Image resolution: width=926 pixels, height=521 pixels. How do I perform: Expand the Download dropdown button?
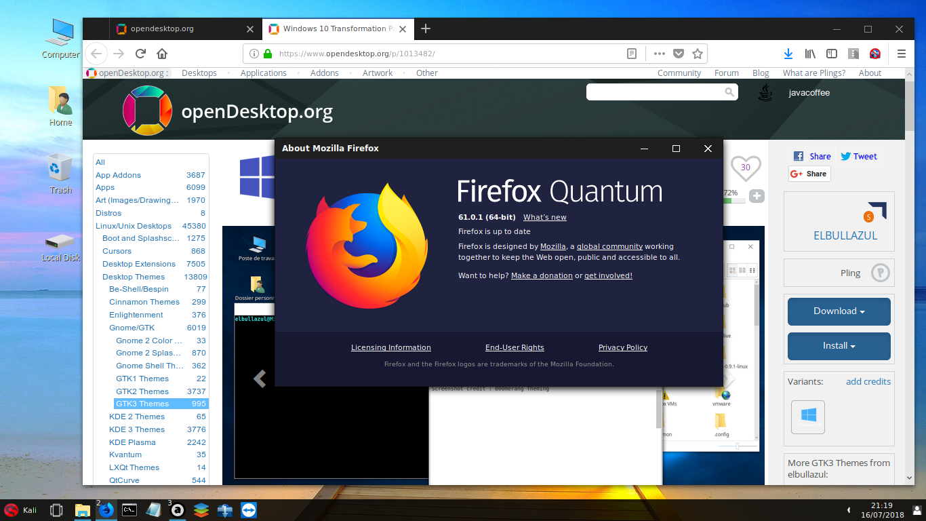[839, 311]
